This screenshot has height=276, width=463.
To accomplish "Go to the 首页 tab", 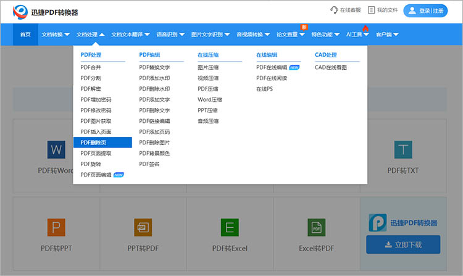I will click(x=25, y=35).
